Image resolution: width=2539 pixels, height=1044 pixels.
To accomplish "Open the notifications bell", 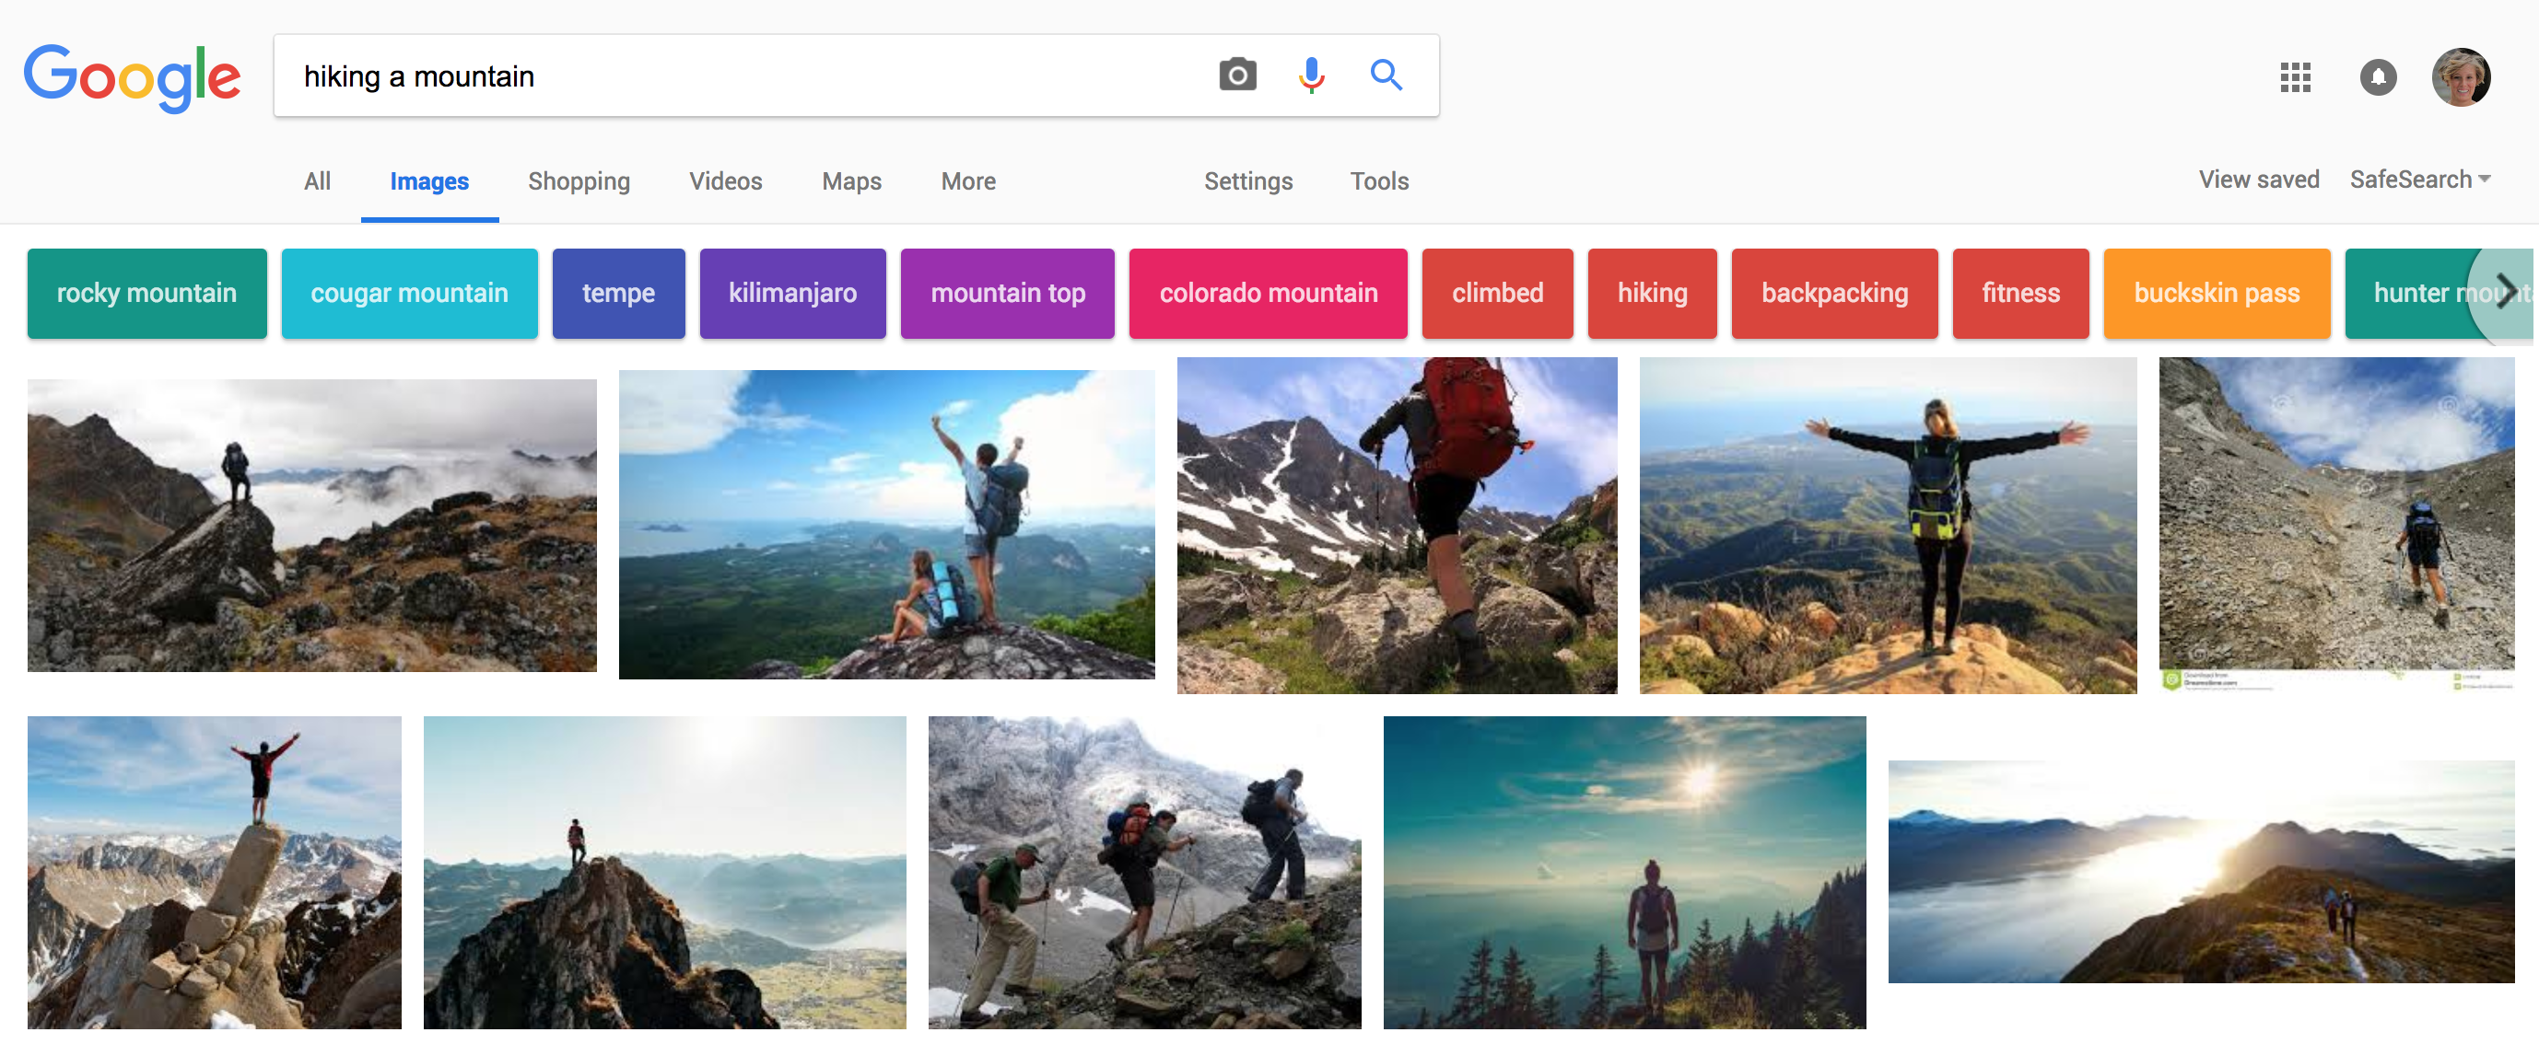I will point(2378,76).
